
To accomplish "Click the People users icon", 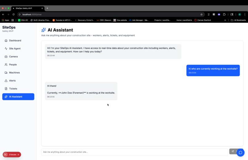I will tap(6, 64).
